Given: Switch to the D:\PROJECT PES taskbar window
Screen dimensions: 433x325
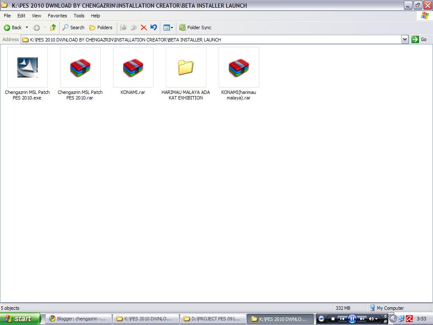Looking at the screenshot, I should tap(213, 319).
